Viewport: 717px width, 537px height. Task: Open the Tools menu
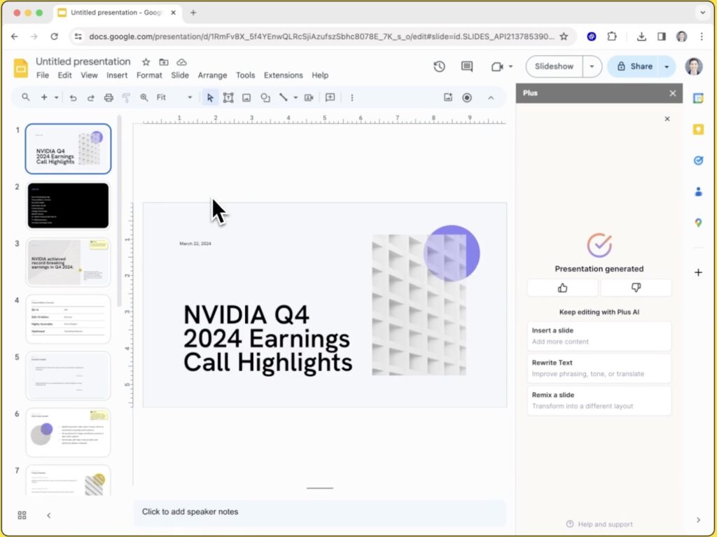(x=245, y=75)
